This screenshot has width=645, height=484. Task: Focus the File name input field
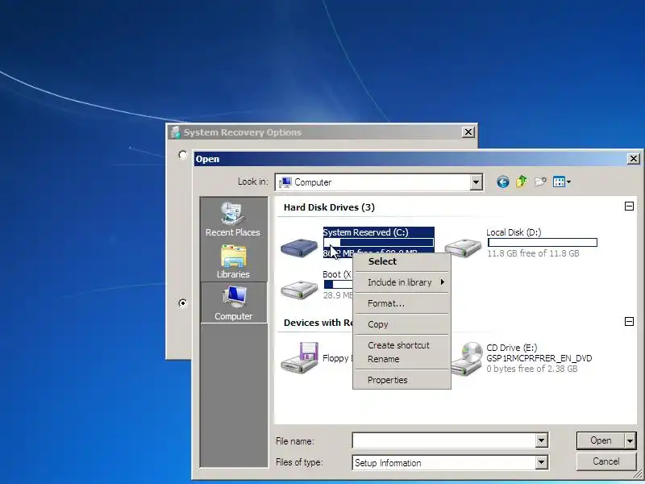point(444,440)
